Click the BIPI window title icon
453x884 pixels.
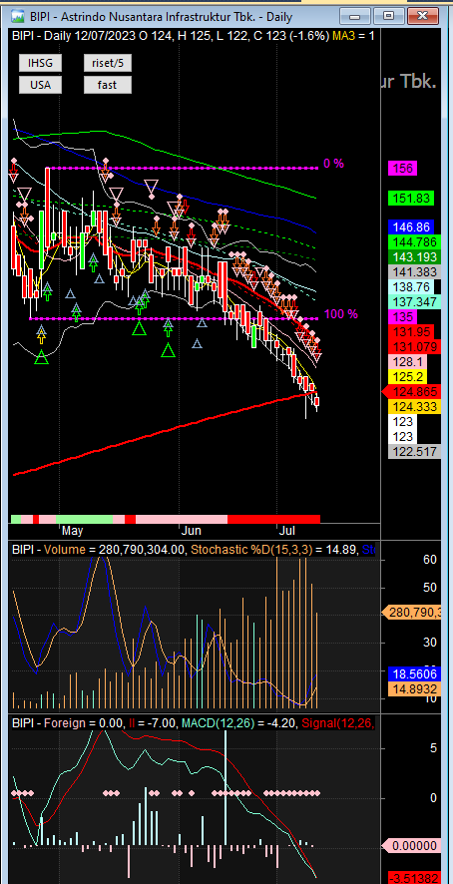[x=18, y=16]
